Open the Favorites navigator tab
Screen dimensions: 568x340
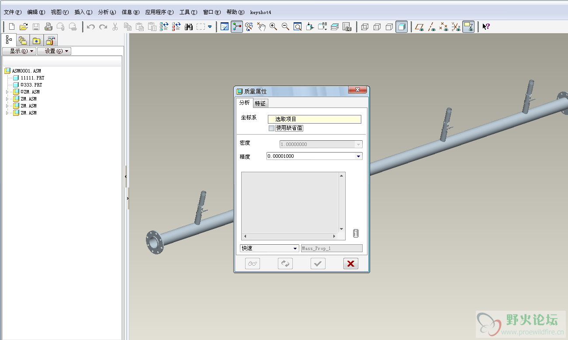[36, 41]
